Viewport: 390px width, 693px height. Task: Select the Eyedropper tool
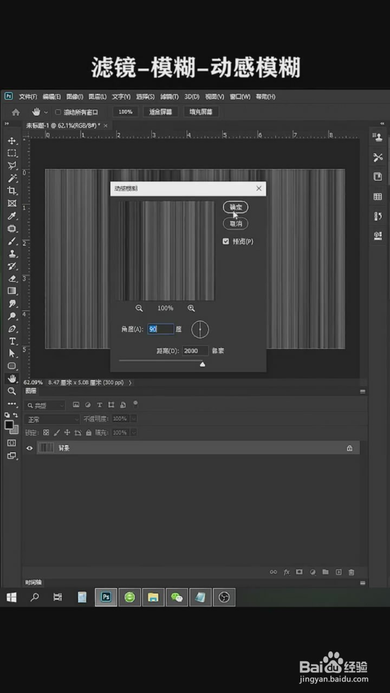pos(12,216)
